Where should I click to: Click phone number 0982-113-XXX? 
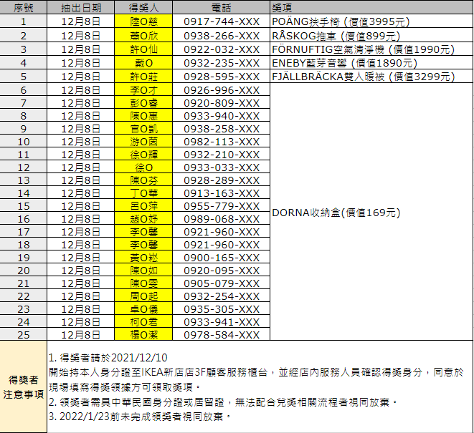222,141
